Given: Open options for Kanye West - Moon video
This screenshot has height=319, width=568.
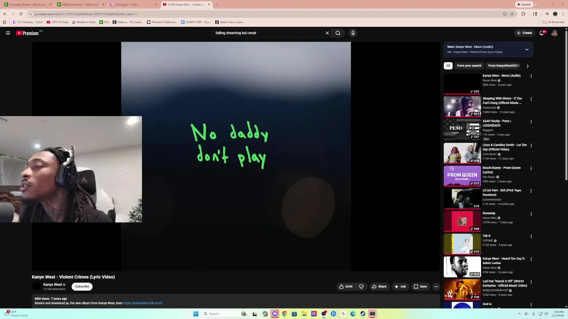Looking at the screenshot, I should tap(531, 76).
